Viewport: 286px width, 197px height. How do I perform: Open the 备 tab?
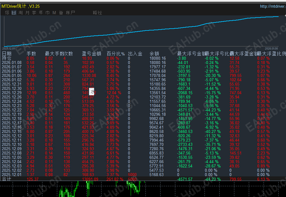61,13
